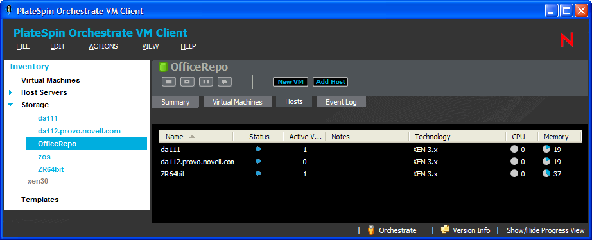Select Virtual Machines in Inventory

[x=51, y=80]
